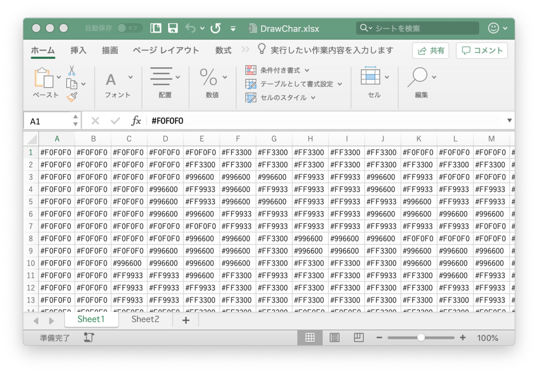Click the formula bar cancel X icon
This screenshot has height=374, width=538.
coord(96,121)
